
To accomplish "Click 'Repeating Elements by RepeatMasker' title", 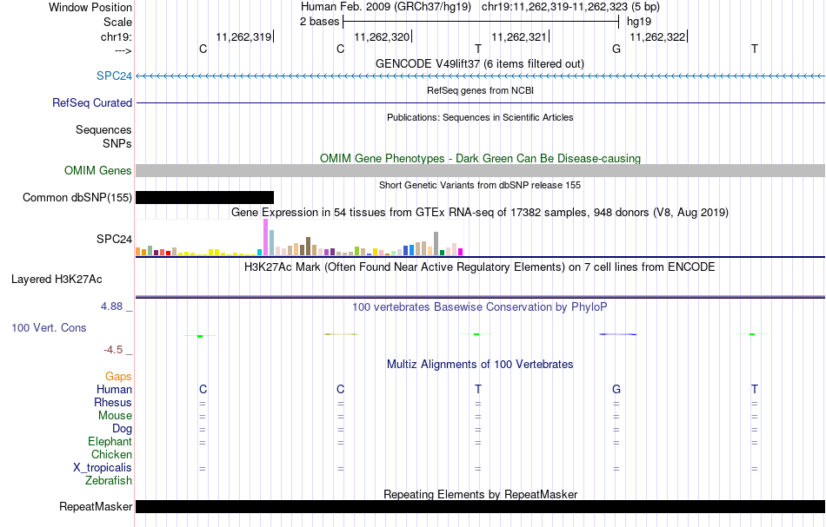I will 480,494.
